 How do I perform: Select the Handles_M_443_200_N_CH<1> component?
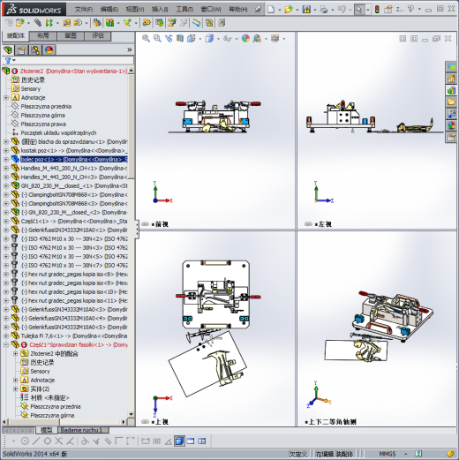point(74,169)
